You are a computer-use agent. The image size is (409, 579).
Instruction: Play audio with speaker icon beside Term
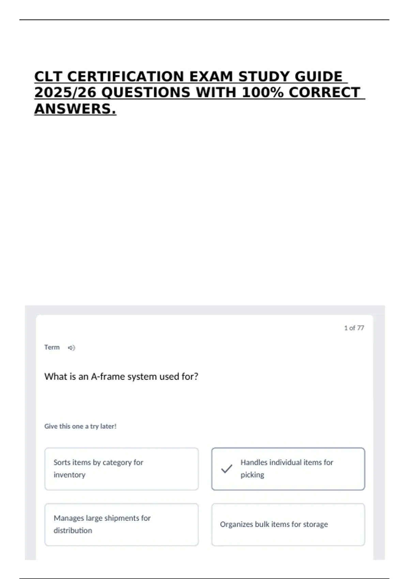click(71, 348)
